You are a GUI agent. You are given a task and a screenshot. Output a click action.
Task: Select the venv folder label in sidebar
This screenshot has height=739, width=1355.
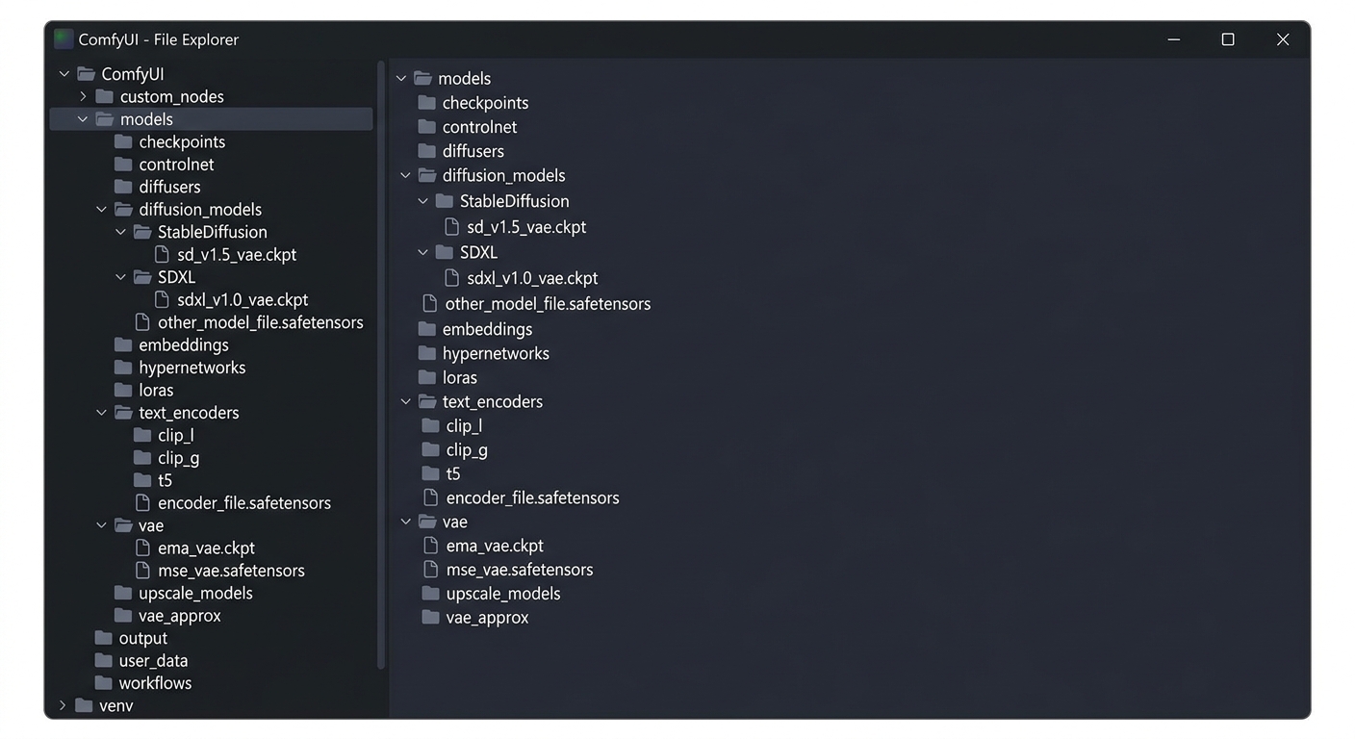tap(116, 705)
